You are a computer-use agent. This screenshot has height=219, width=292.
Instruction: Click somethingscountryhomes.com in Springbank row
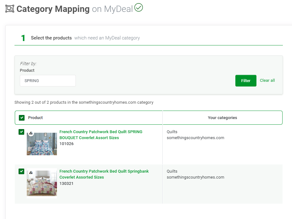[x=195, y=177]
